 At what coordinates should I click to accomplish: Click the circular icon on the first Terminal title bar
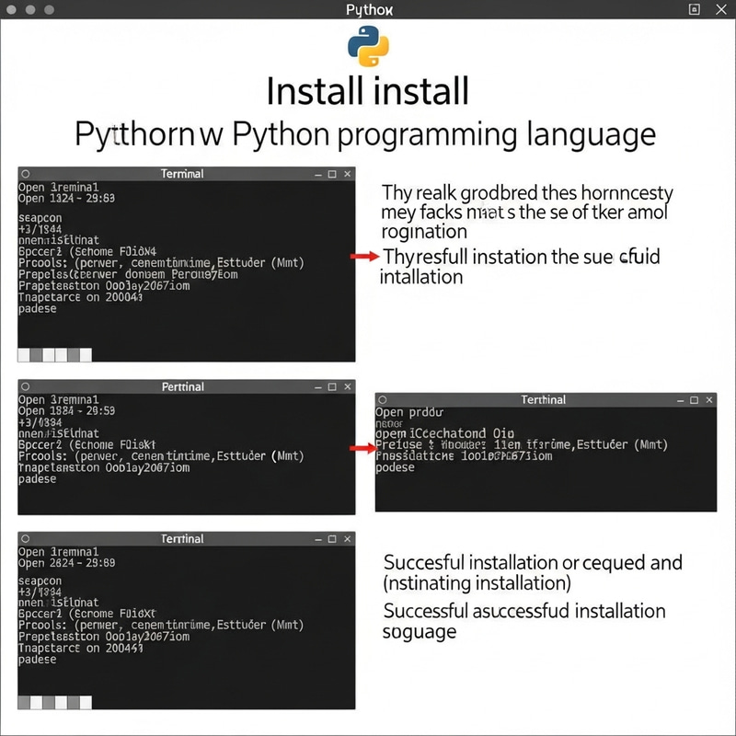pos(23,174)
